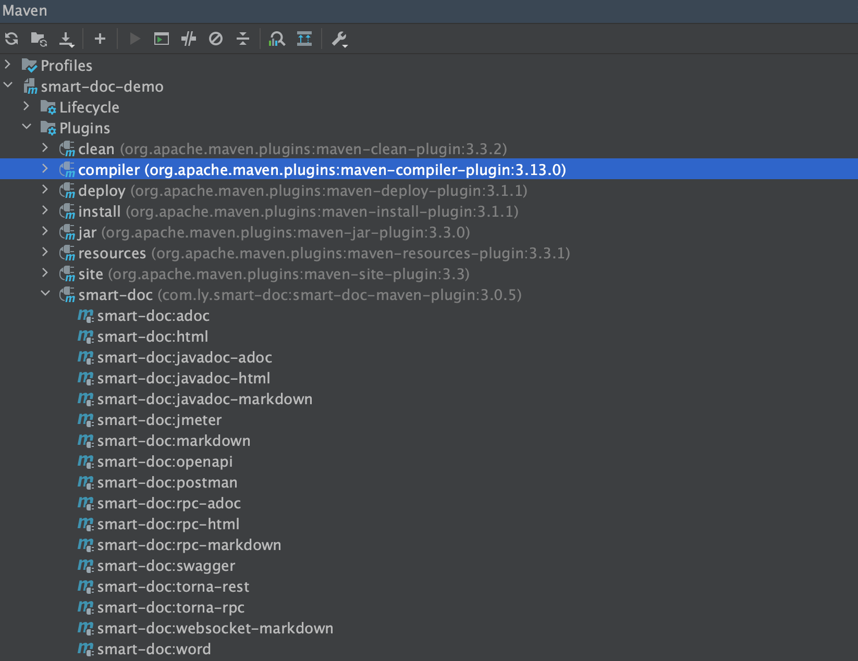Screen dimensions: 858x661
Task: Select the smart-doc:postman goal
Action: (x=429, y=482)
